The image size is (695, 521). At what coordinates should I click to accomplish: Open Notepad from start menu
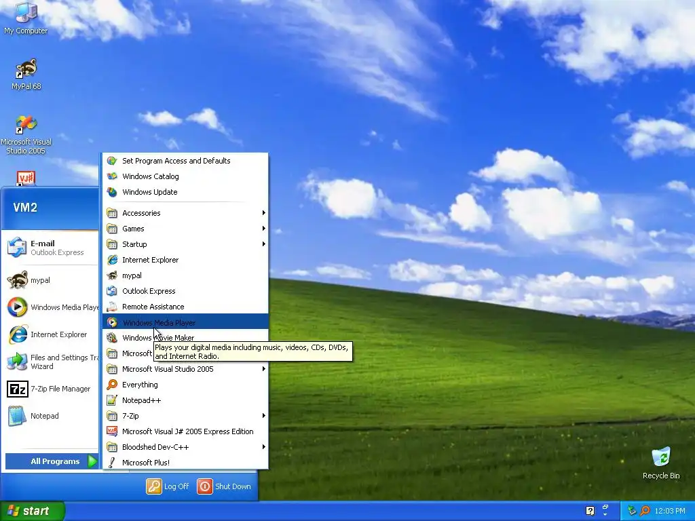point(50,416)
